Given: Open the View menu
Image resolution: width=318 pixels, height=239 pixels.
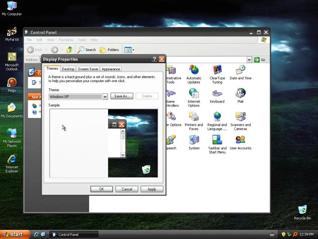Looking at the screenshot, I should click(x=51, y=40).
